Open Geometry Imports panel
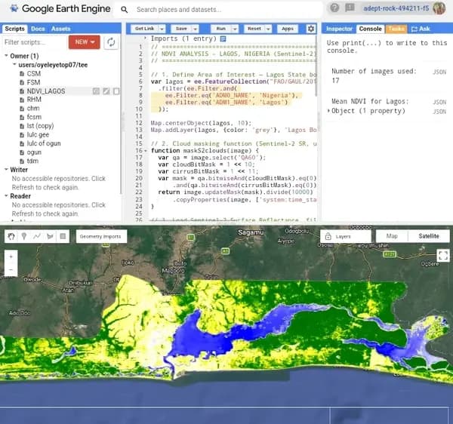 [101, 236]
